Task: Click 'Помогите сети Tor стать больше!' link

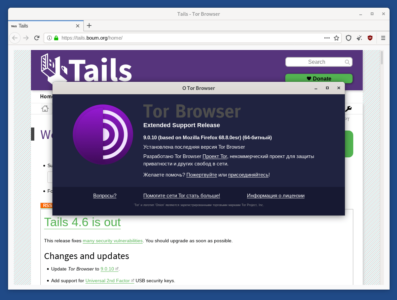Action: (x=182, y=196)
